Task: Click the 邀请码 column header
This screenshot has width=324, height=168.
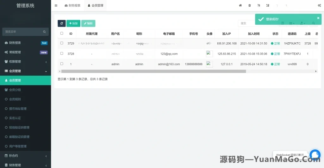Action: (292, 34)
